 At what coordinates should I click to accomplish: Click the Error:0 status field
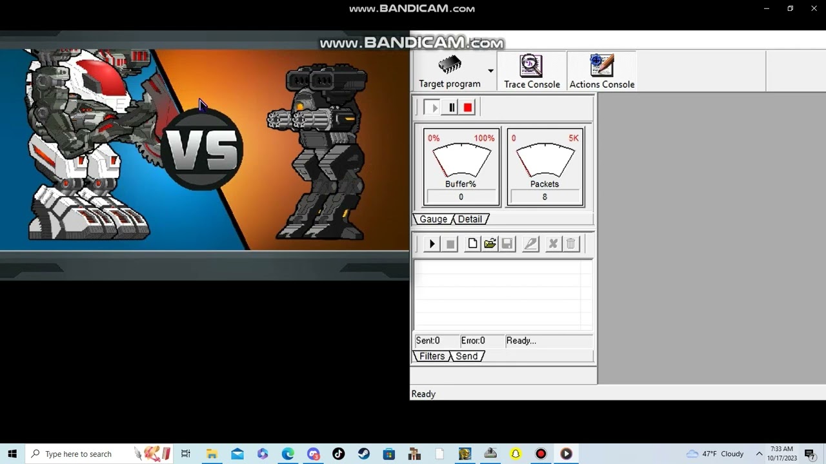click(x=481, y=341)
